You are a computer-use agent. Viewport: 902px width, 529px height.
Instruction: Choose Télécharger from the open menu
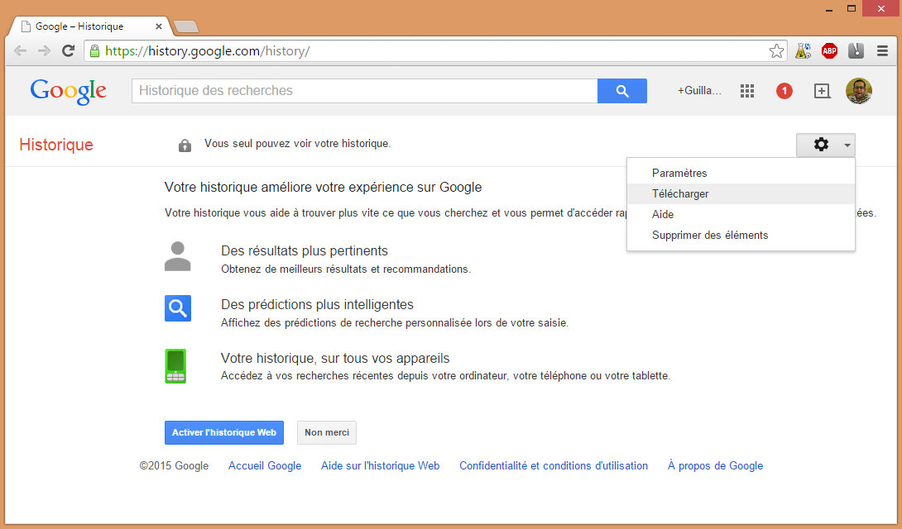(x=679, y=193)
